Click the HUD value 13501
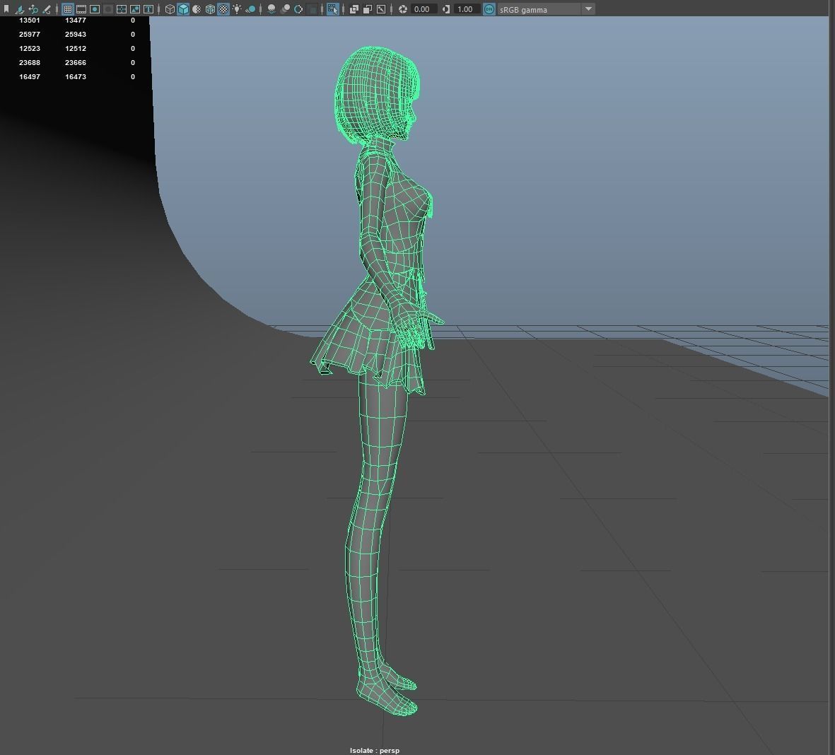 [x=29, y=21]
